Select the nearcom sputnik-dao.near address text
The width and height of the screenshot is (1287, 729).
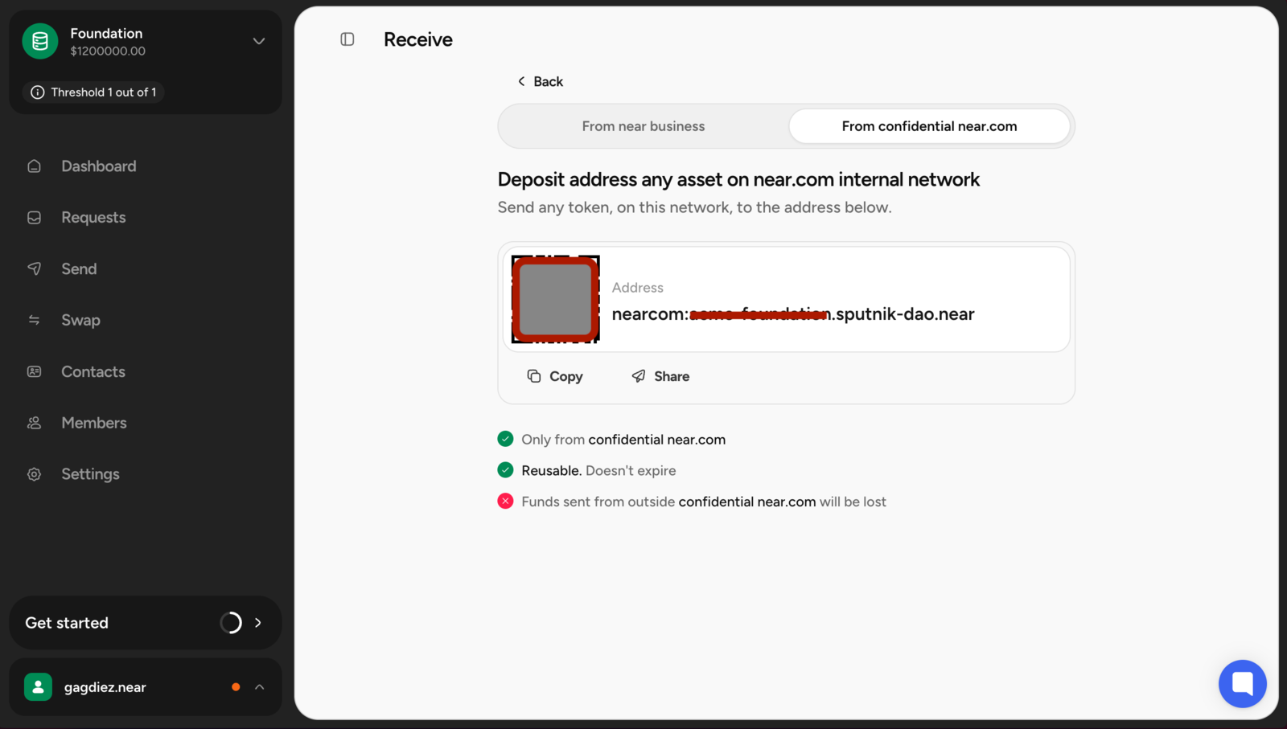pyautogui.click(x=793, y=314)
